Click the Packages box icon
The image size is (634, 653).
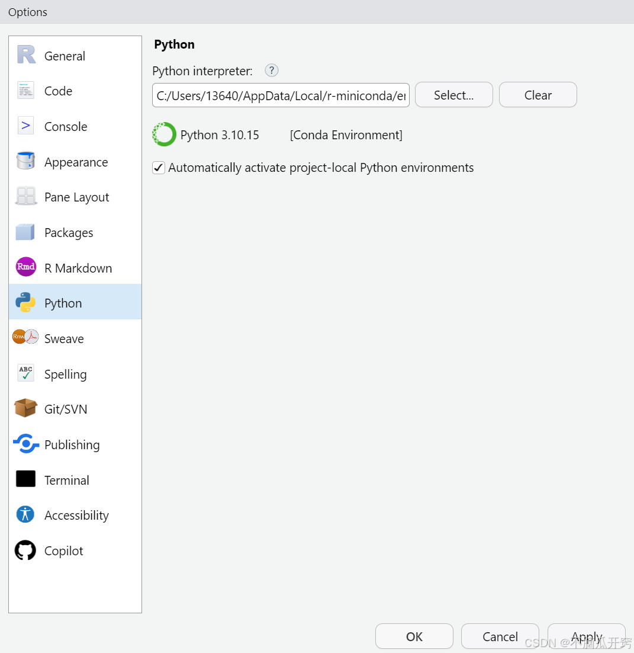point(25,232)
